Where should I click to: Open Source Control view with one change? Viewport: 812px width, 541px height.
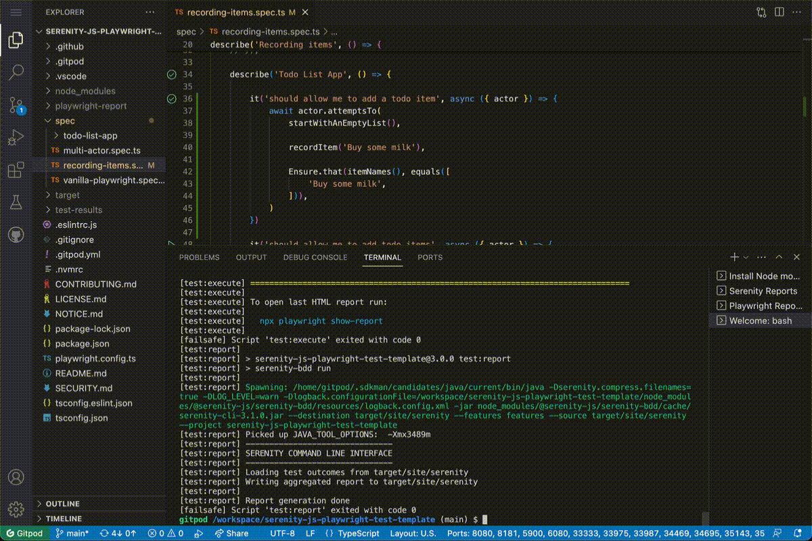[16, 105]
